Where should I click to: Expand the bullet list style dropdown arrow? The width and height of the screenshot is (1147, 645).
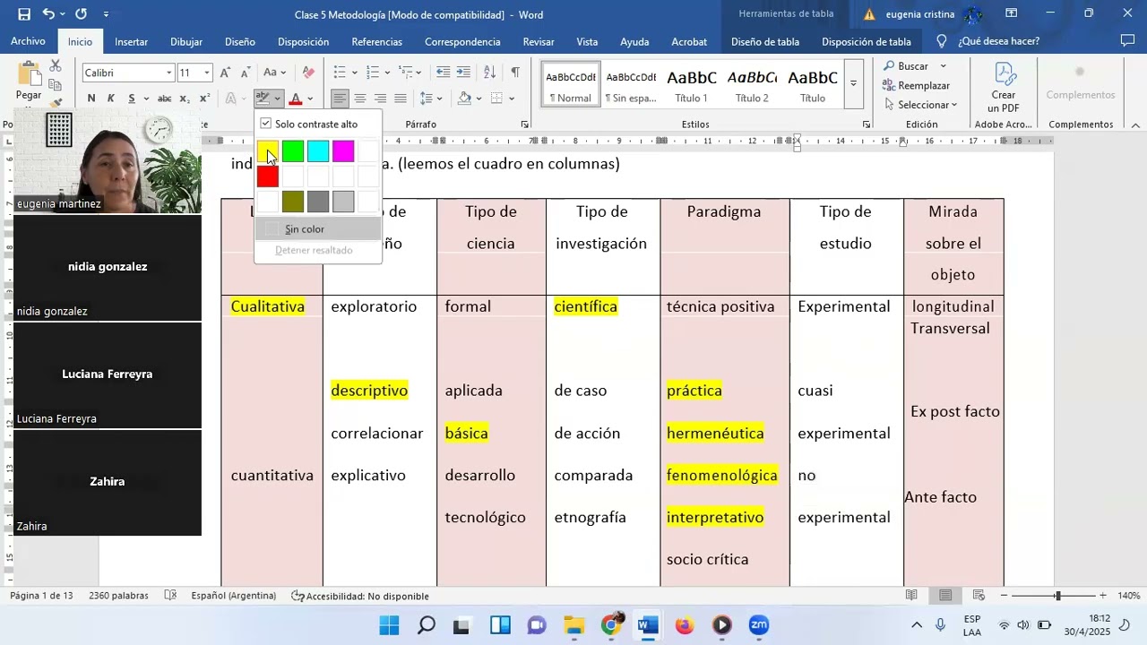355,73
